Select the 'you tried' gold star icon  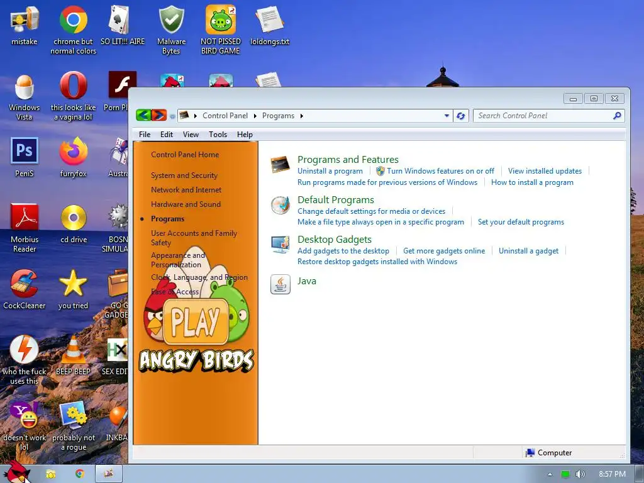[73, 289]
